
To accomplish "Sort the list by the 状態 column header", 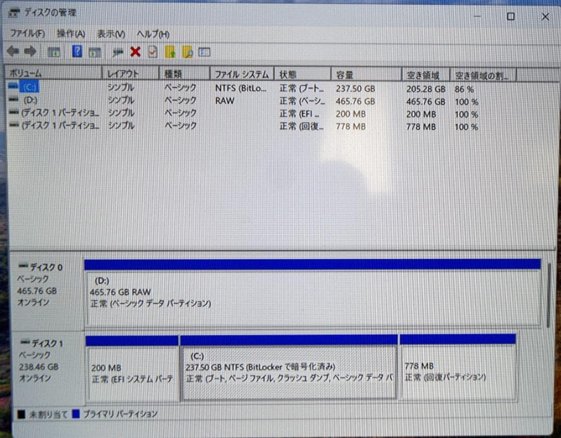I will coord(287,74).
